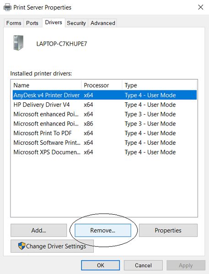Select Microsoft enhanced Poi... x64 driver
This screenshot has width=209, height=274.
pos(105,114)
